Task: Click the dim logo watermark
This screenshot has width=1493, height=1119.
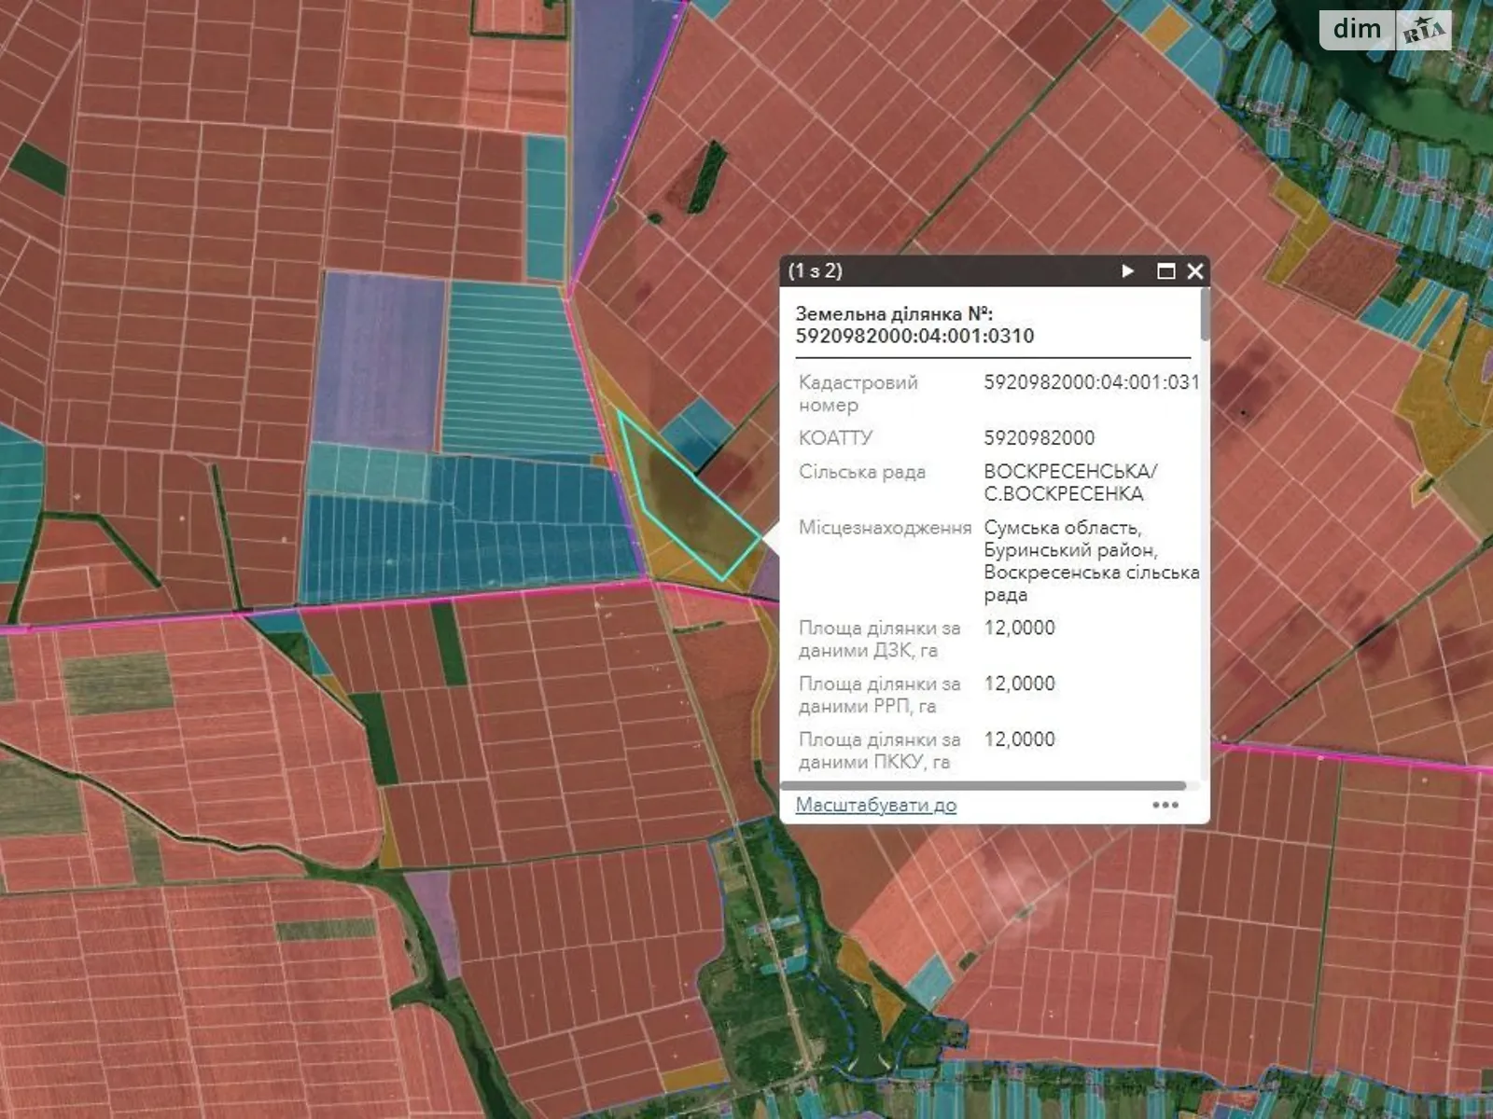Action: pyautogui.click(x=1357, y=30)
